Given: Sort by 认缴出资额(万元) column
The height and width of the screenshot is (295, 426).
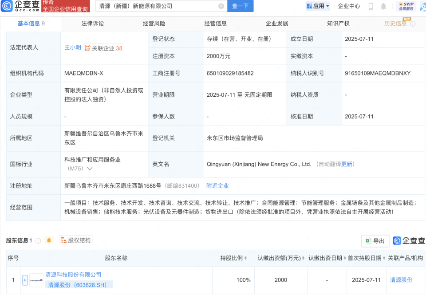Looking at the screenshot, I should (x=303, y=258).
